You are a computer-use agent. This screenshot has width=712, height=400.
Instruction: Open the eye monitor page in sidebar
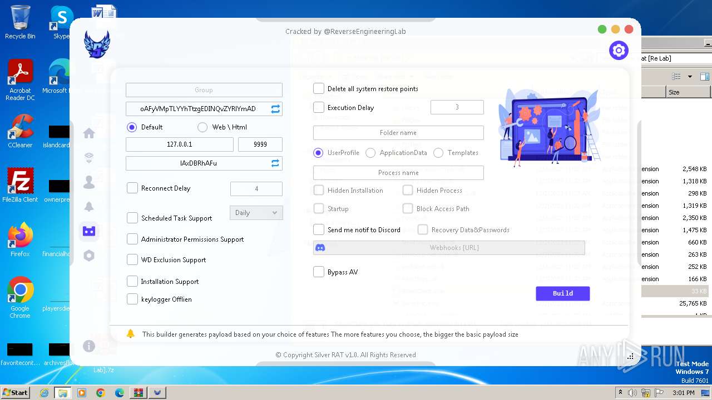click(89, 158)
